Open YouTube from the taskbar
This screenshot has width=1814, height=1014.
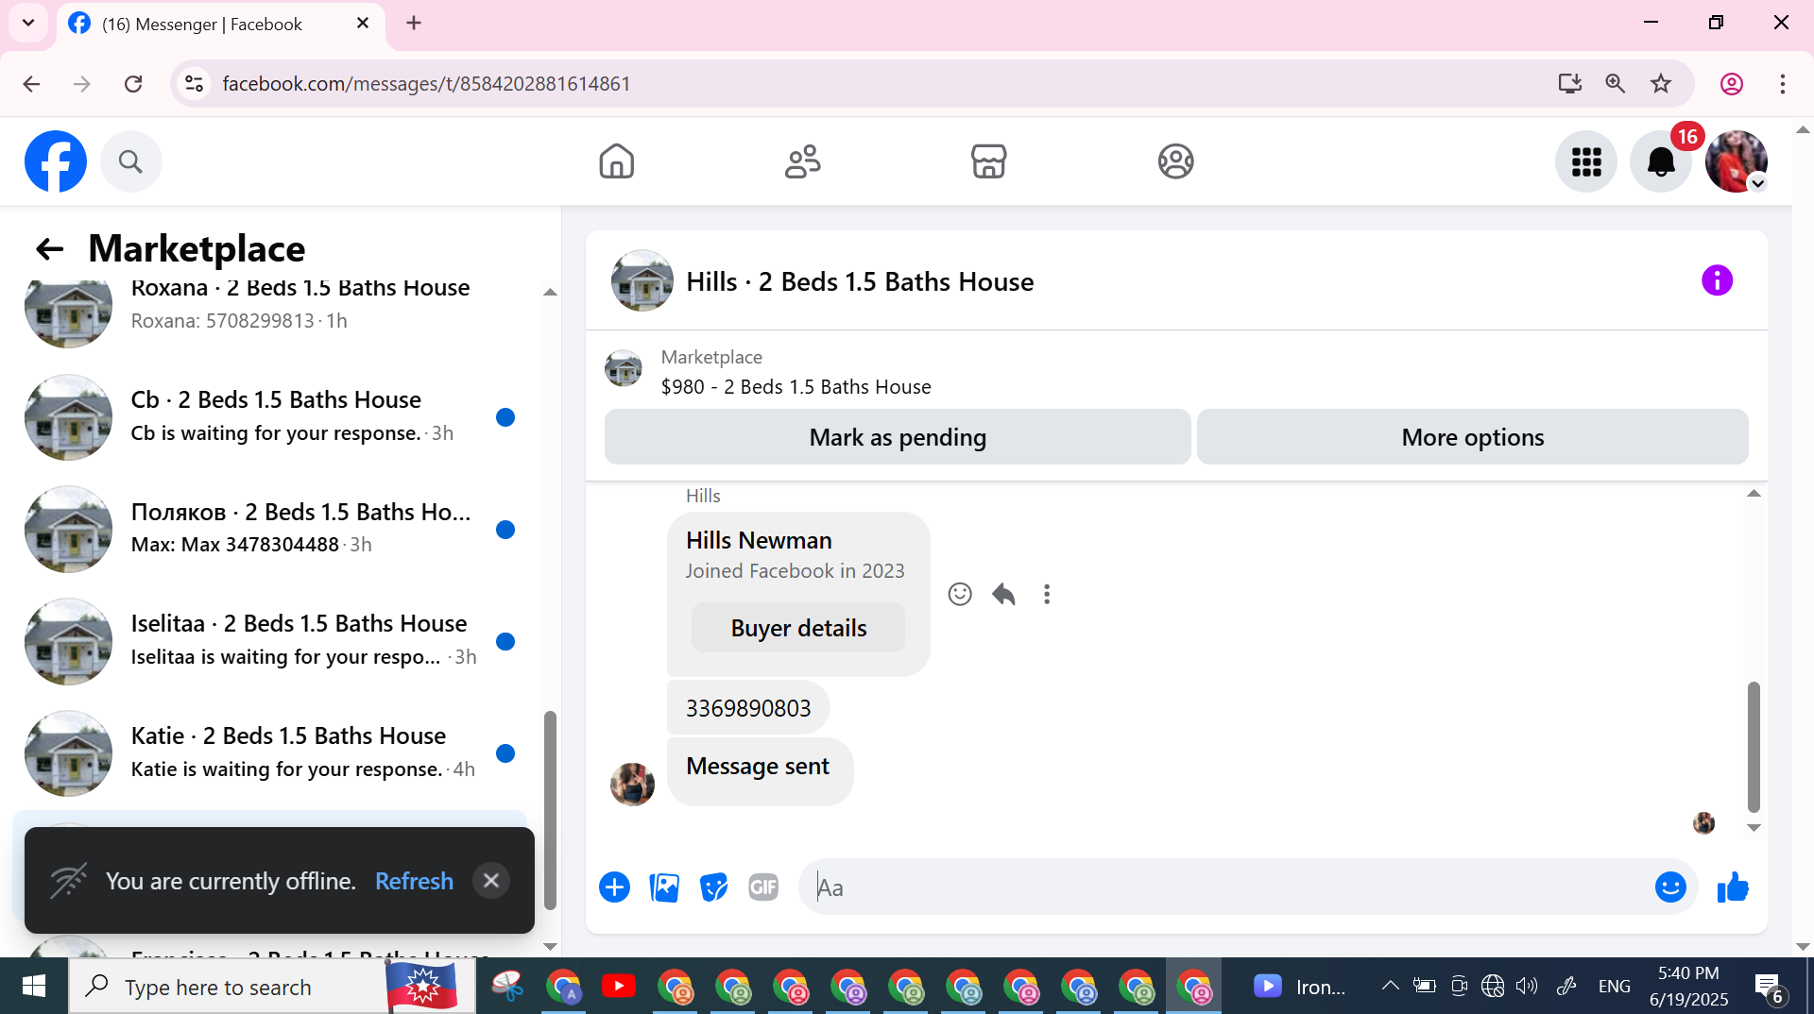point(619,987)
